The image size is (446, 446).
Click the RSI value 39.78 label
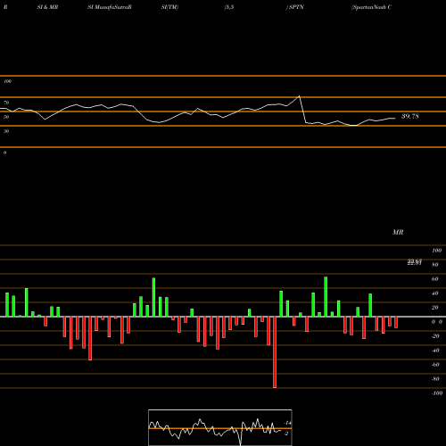[x=410, y=116]
